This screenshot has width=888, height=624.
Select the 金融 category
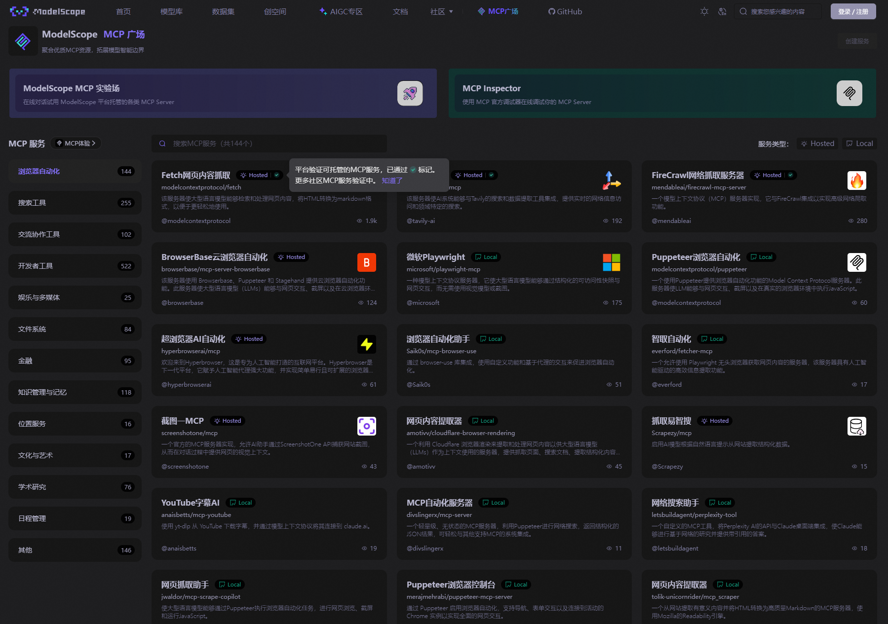[75, 361]
